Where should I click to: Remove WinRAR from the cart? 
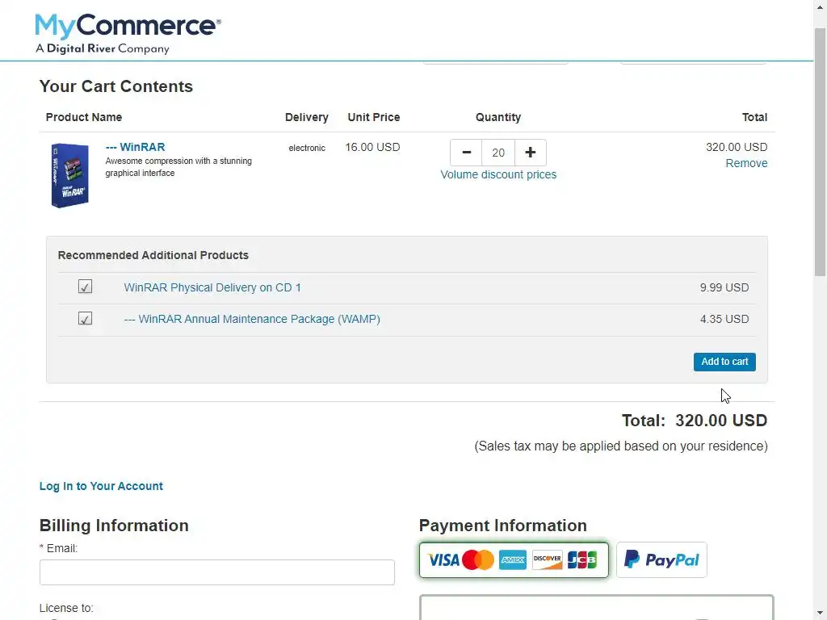(746, 163)
